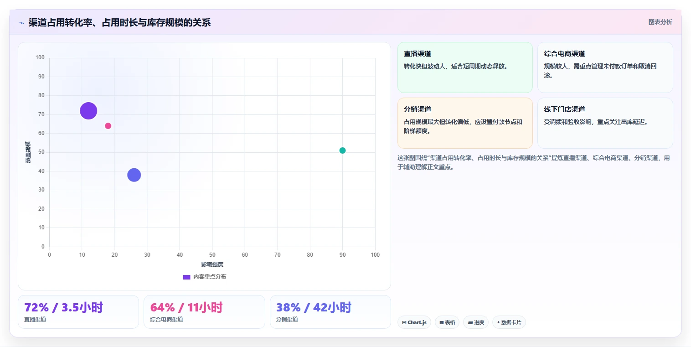Select the Chart.js tag chip
The image size is (691, 347).
tap(414, 322)
